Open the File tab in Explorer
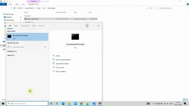 (3, 4)
